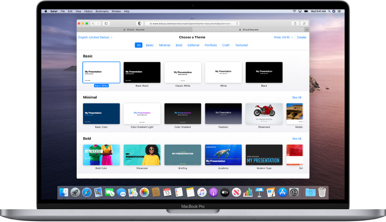Screen dimensions: 386x222
Task: Open the File menu
Action: pos(63,11)
